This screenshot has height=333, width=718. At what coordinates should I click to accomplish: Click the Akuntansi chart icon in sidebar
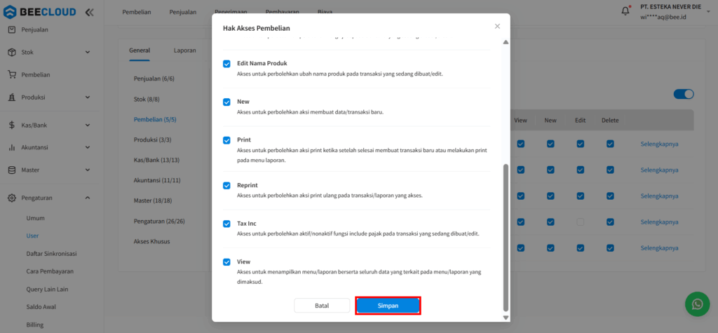coord(12,148)
